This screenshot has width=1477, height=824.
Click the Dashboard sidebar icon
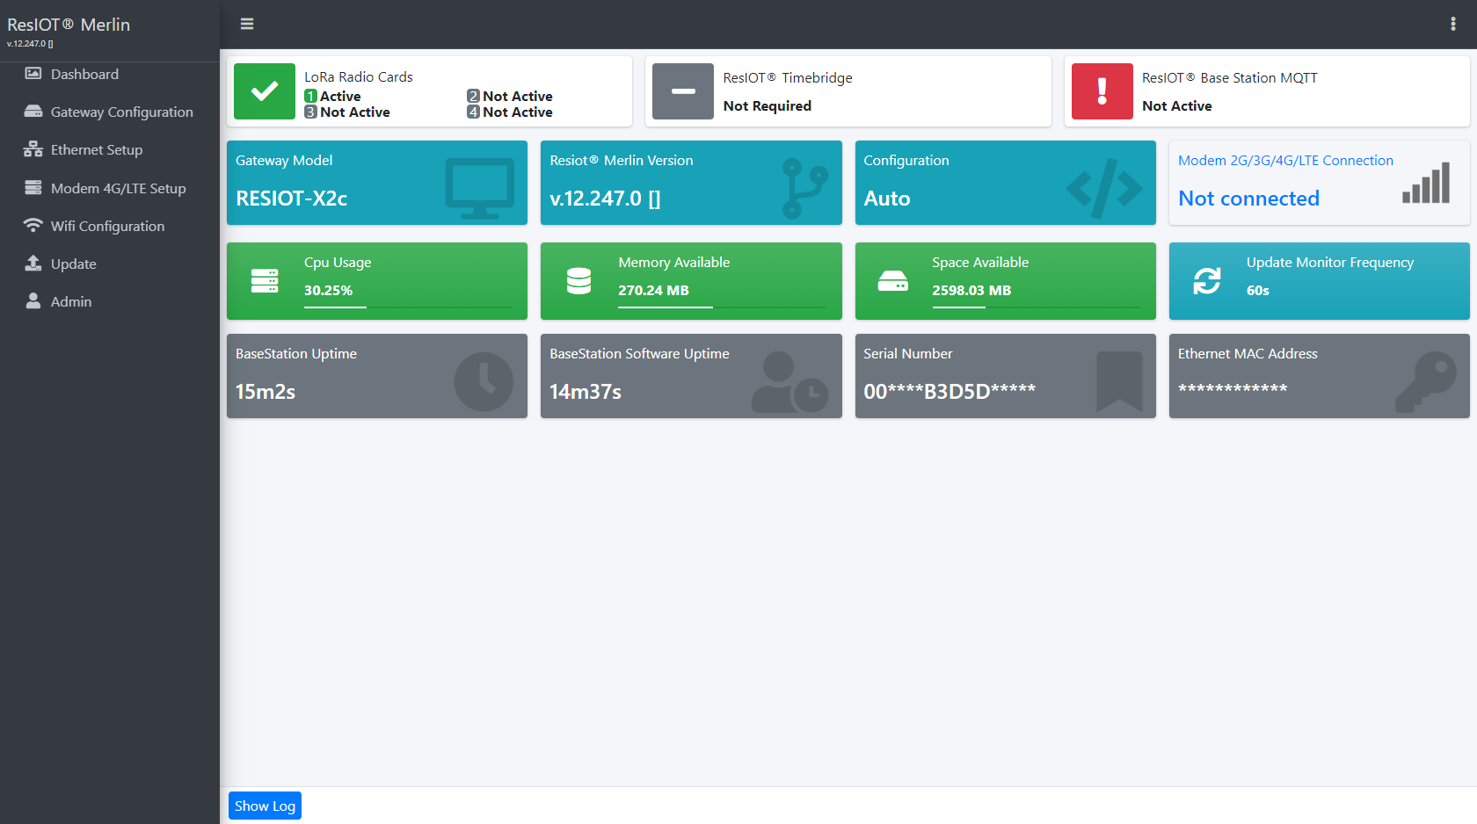point(33,74)
